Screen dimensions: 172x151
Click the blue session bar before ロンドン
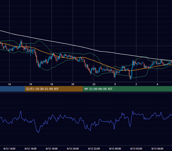pyautogui.click(x=12, y=89)
